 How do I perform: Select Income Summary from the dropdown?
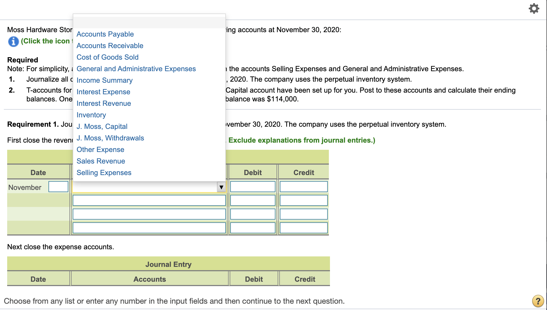pyautogui.click(x=104, y=80)
